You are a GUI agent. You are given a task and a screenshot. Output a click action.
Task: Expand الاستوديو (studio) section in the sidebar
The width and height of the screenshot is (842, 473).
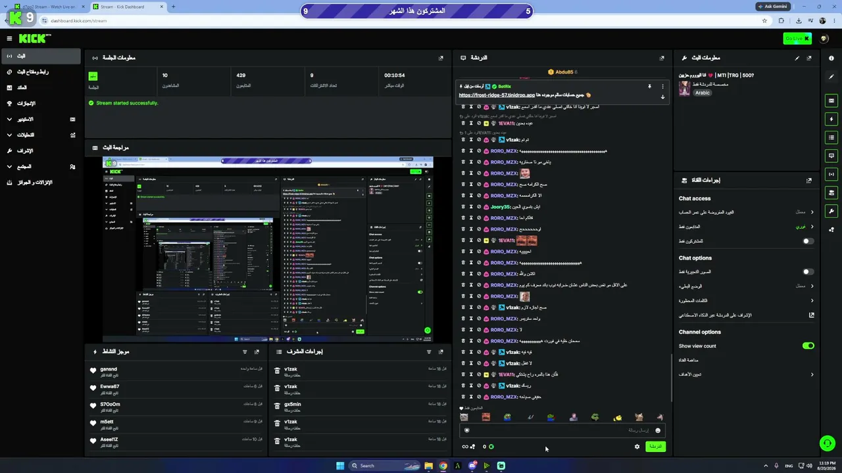41,120
